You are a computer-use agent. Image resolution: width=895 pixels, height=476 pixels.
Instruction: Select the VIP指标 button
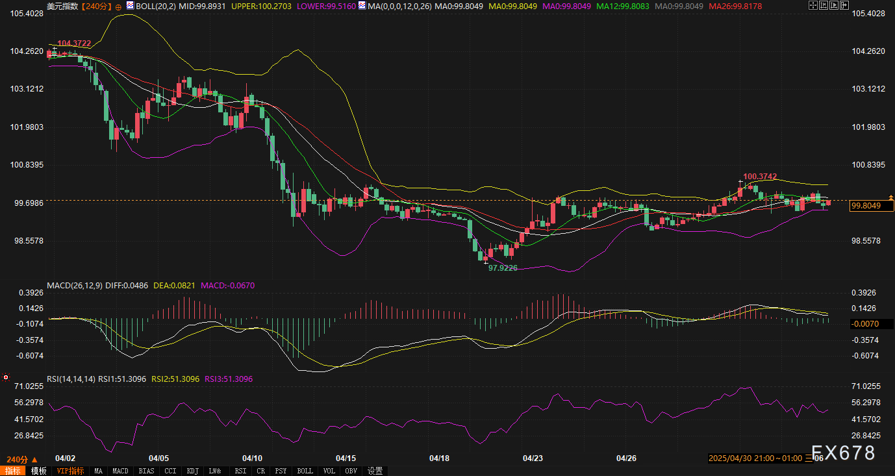point(70,471)
